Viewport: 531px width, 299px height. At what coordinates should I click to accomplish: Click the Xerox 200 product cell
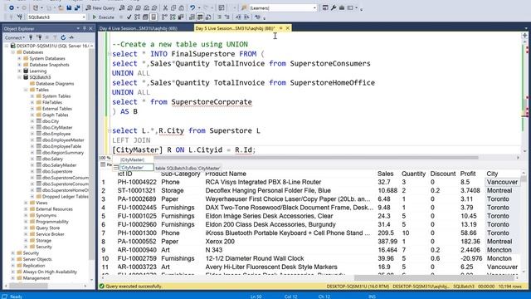[220, 242]
